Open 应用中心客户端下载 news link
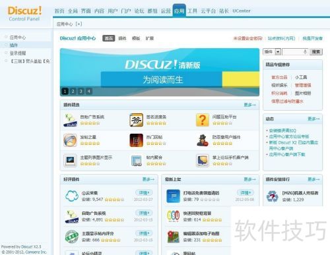This screenshot has height=255, width=330. 287,154
